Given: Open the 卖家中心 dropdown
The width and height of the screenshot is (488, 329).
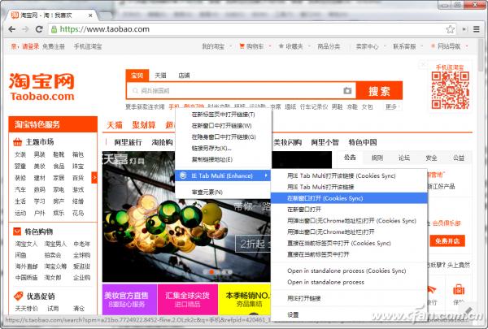Looking at the screenshot, I should click(x=370, y=46).
